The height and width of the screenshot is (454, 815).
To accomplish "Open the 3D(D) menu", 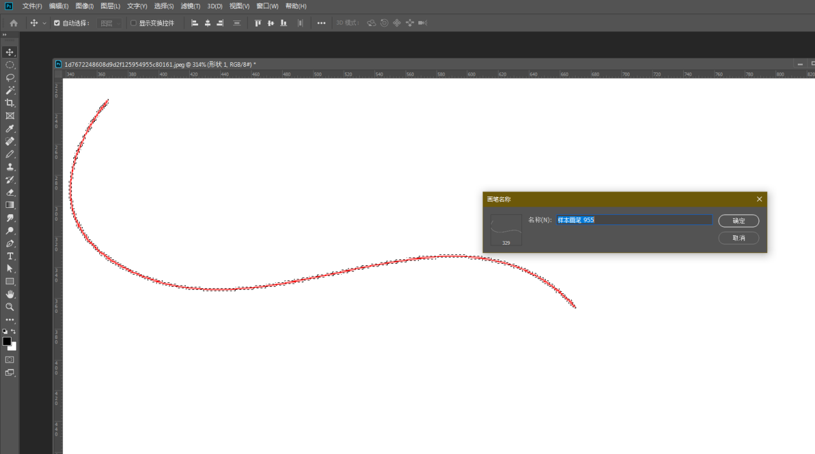I will pos(215,6).
